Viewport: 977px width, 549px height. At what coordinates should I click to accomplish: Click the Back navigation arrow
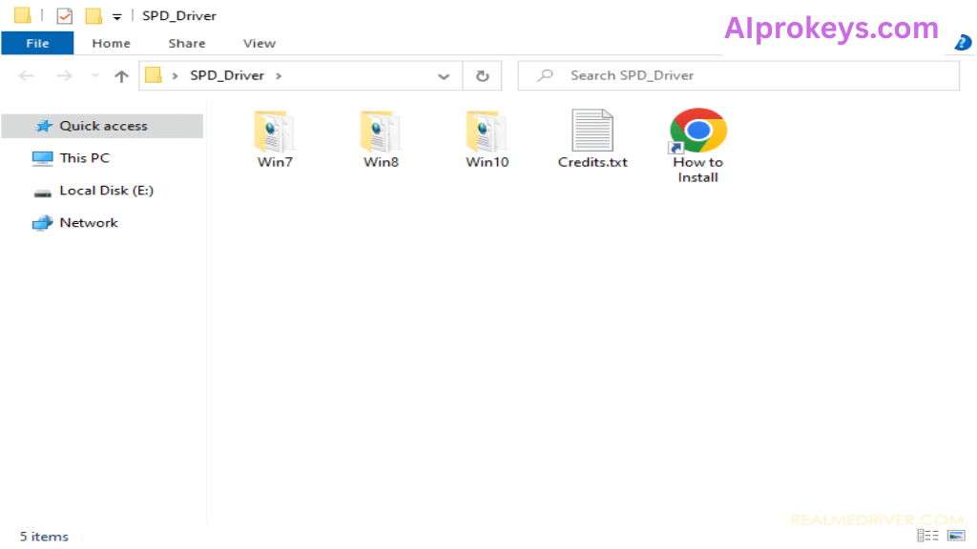(26, 76)
